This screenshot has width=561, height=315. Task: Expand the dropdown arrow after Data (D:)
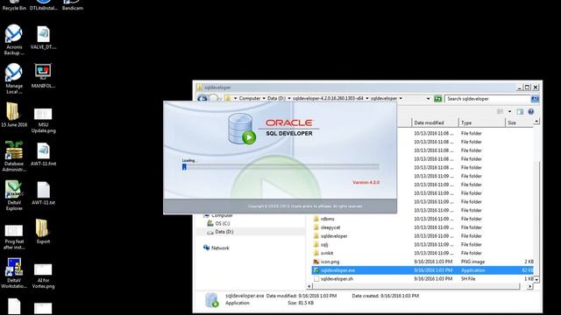pos(289,98)
